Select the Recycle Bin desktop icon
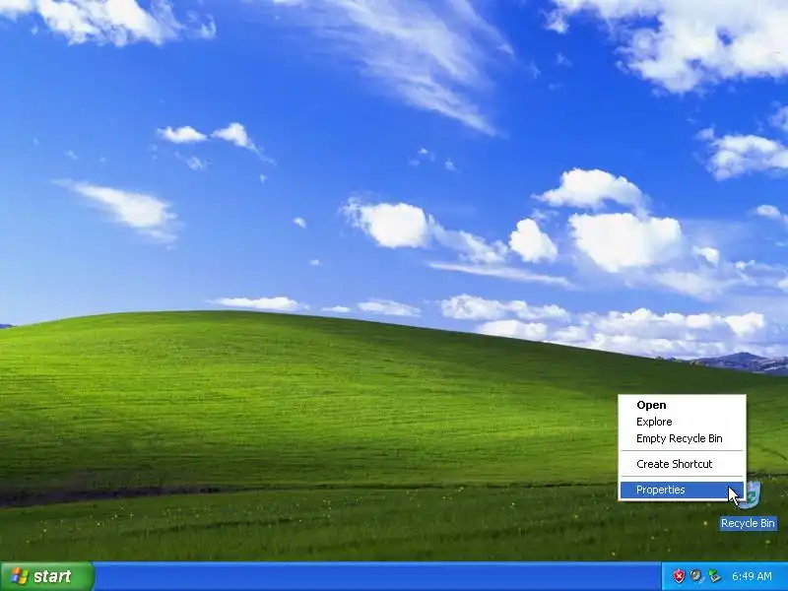This screenshot has width=788, height=591. [x=751, y=494]
